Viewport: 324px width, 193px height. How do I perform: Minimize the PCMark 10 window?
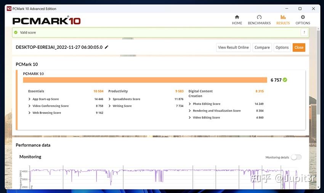[x=287, y=9]
